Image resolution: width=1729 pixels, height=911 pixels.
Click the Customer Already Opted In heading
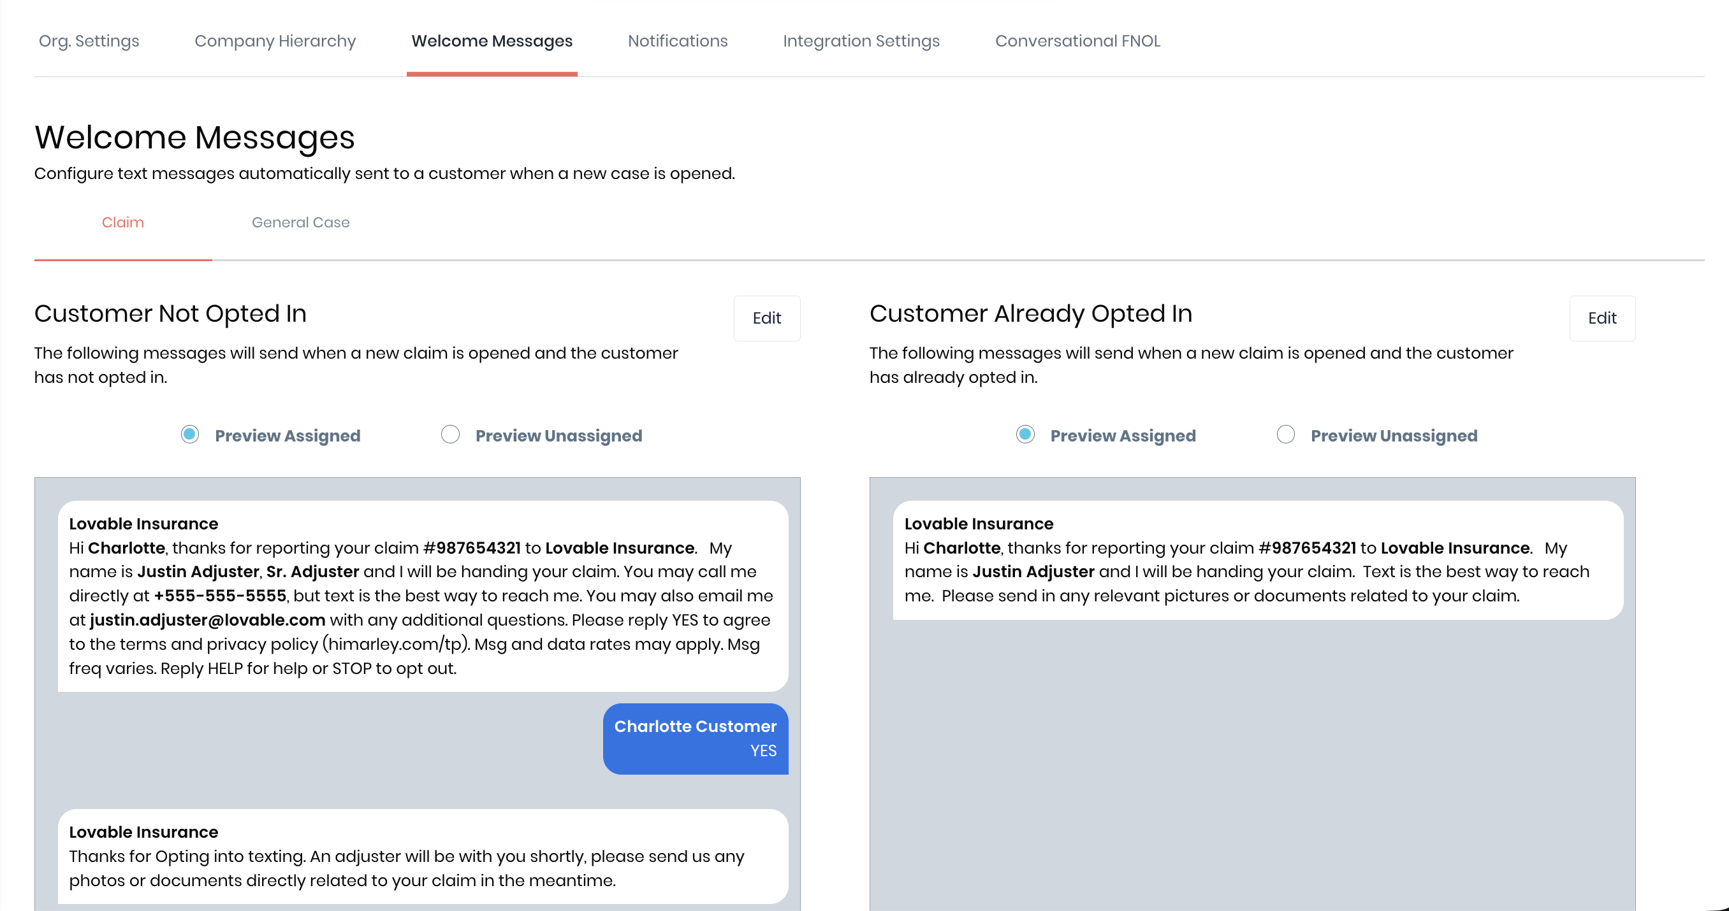click(x=1030, y=313)
